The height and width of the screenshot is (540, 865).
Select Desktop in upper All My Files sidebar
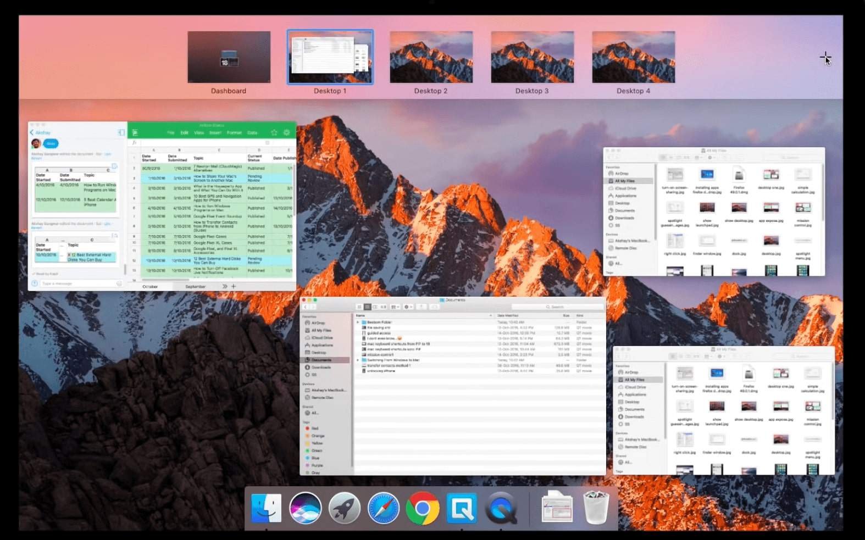tap(623, 203)
